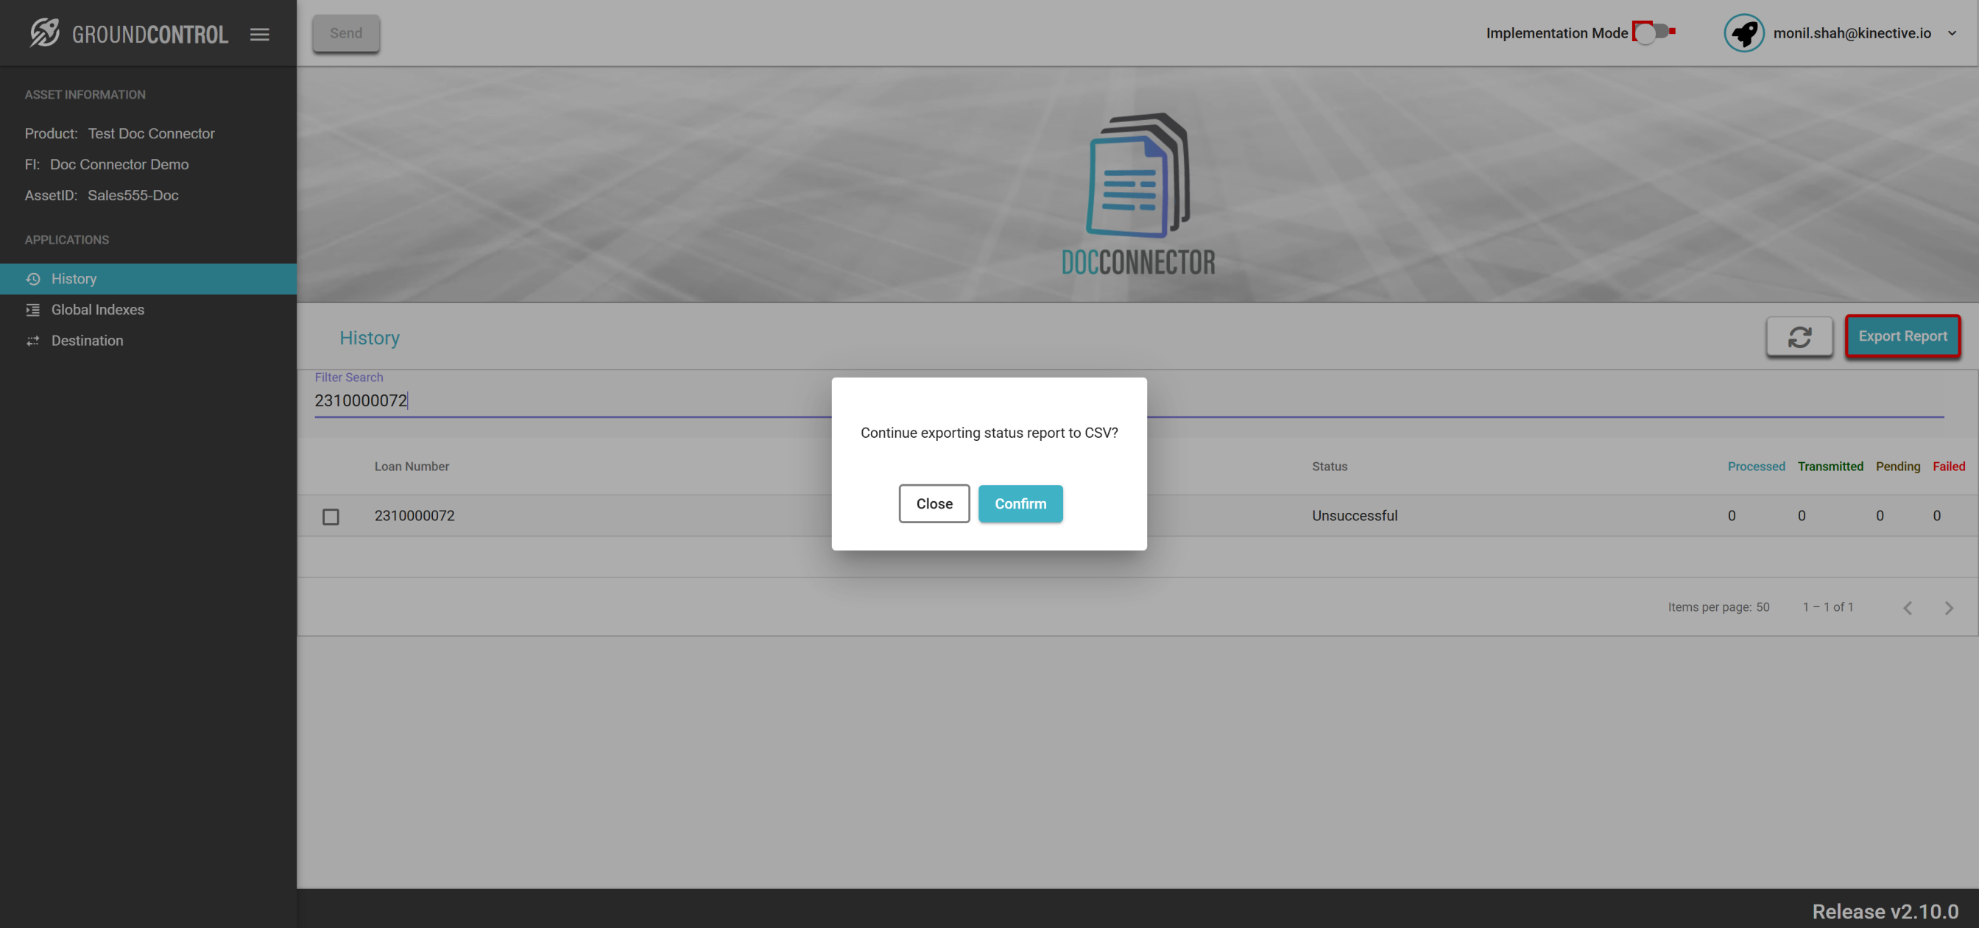Click the user rocket avatar icon
This screenshot has width=1979, height=928.
[x=1744, y=33]
